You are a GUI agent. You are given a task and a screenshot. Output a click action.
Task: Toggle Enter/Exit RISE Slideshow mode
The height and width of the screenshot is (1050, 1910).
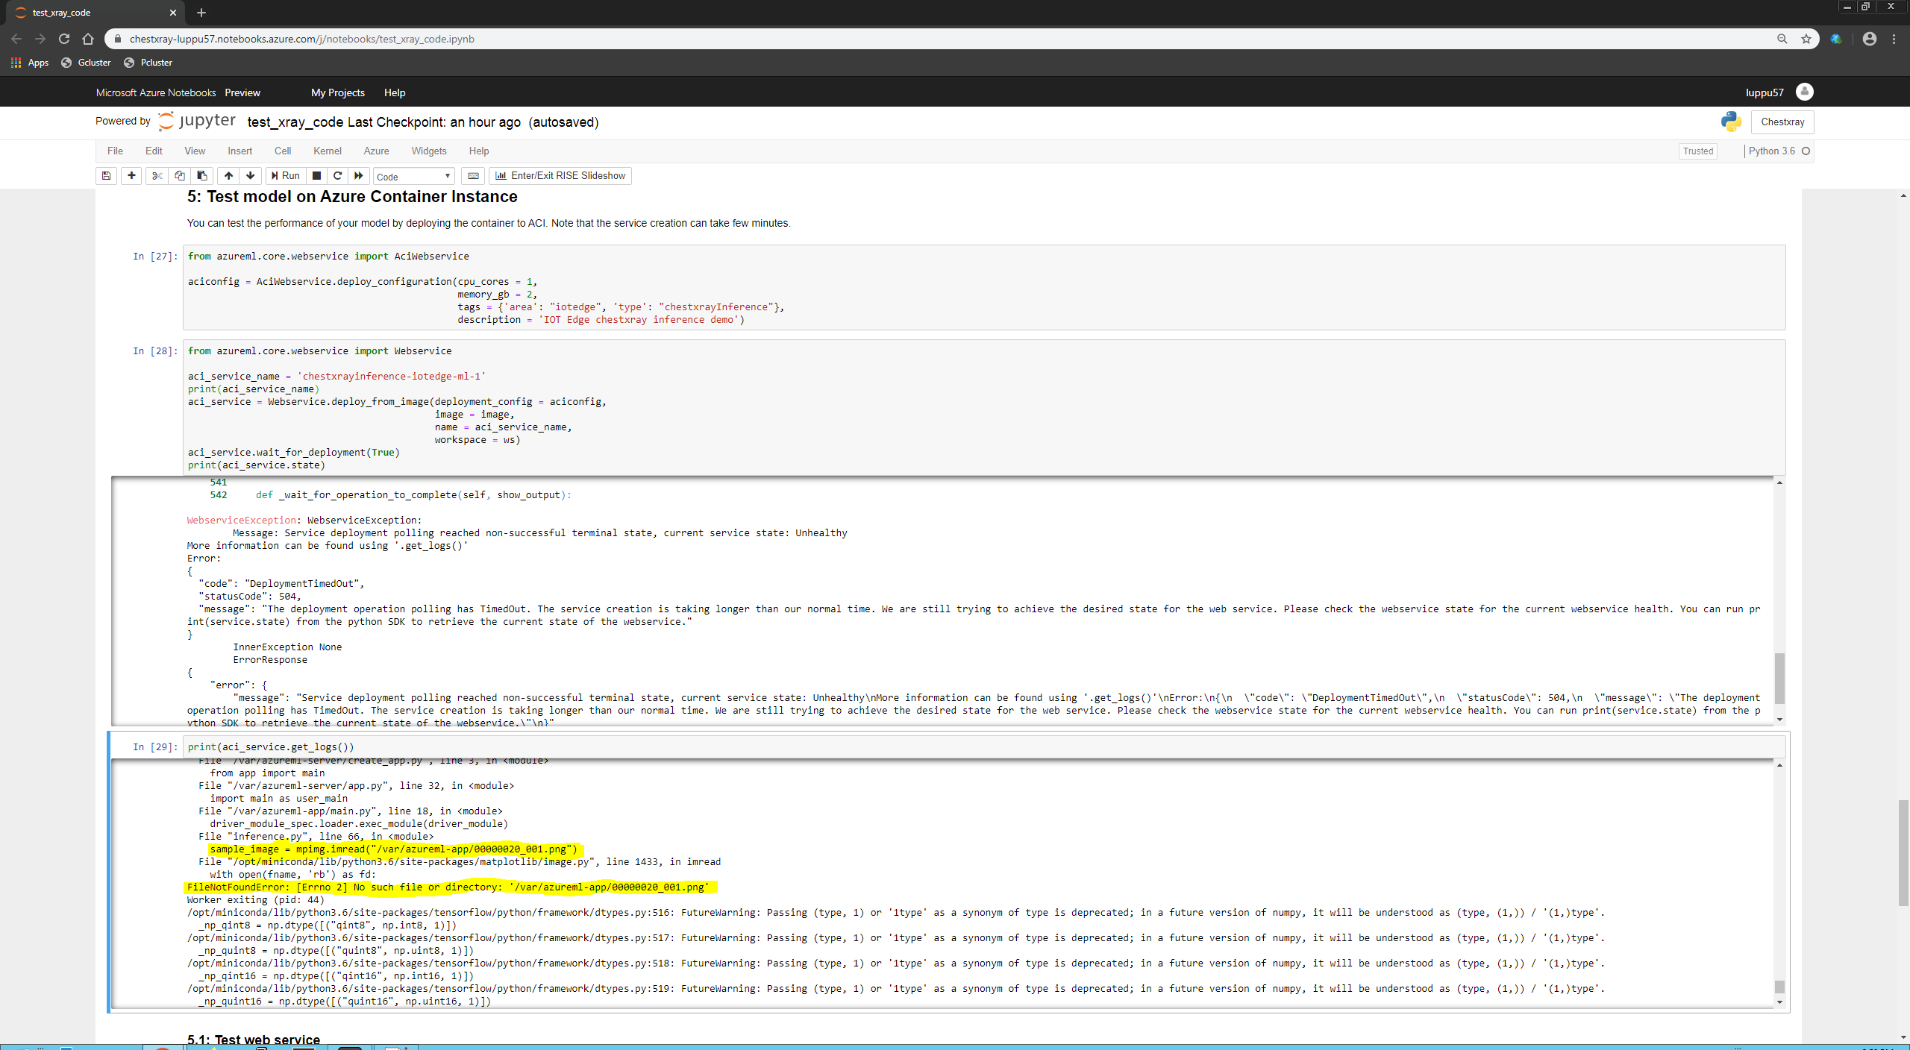(560, 176)
